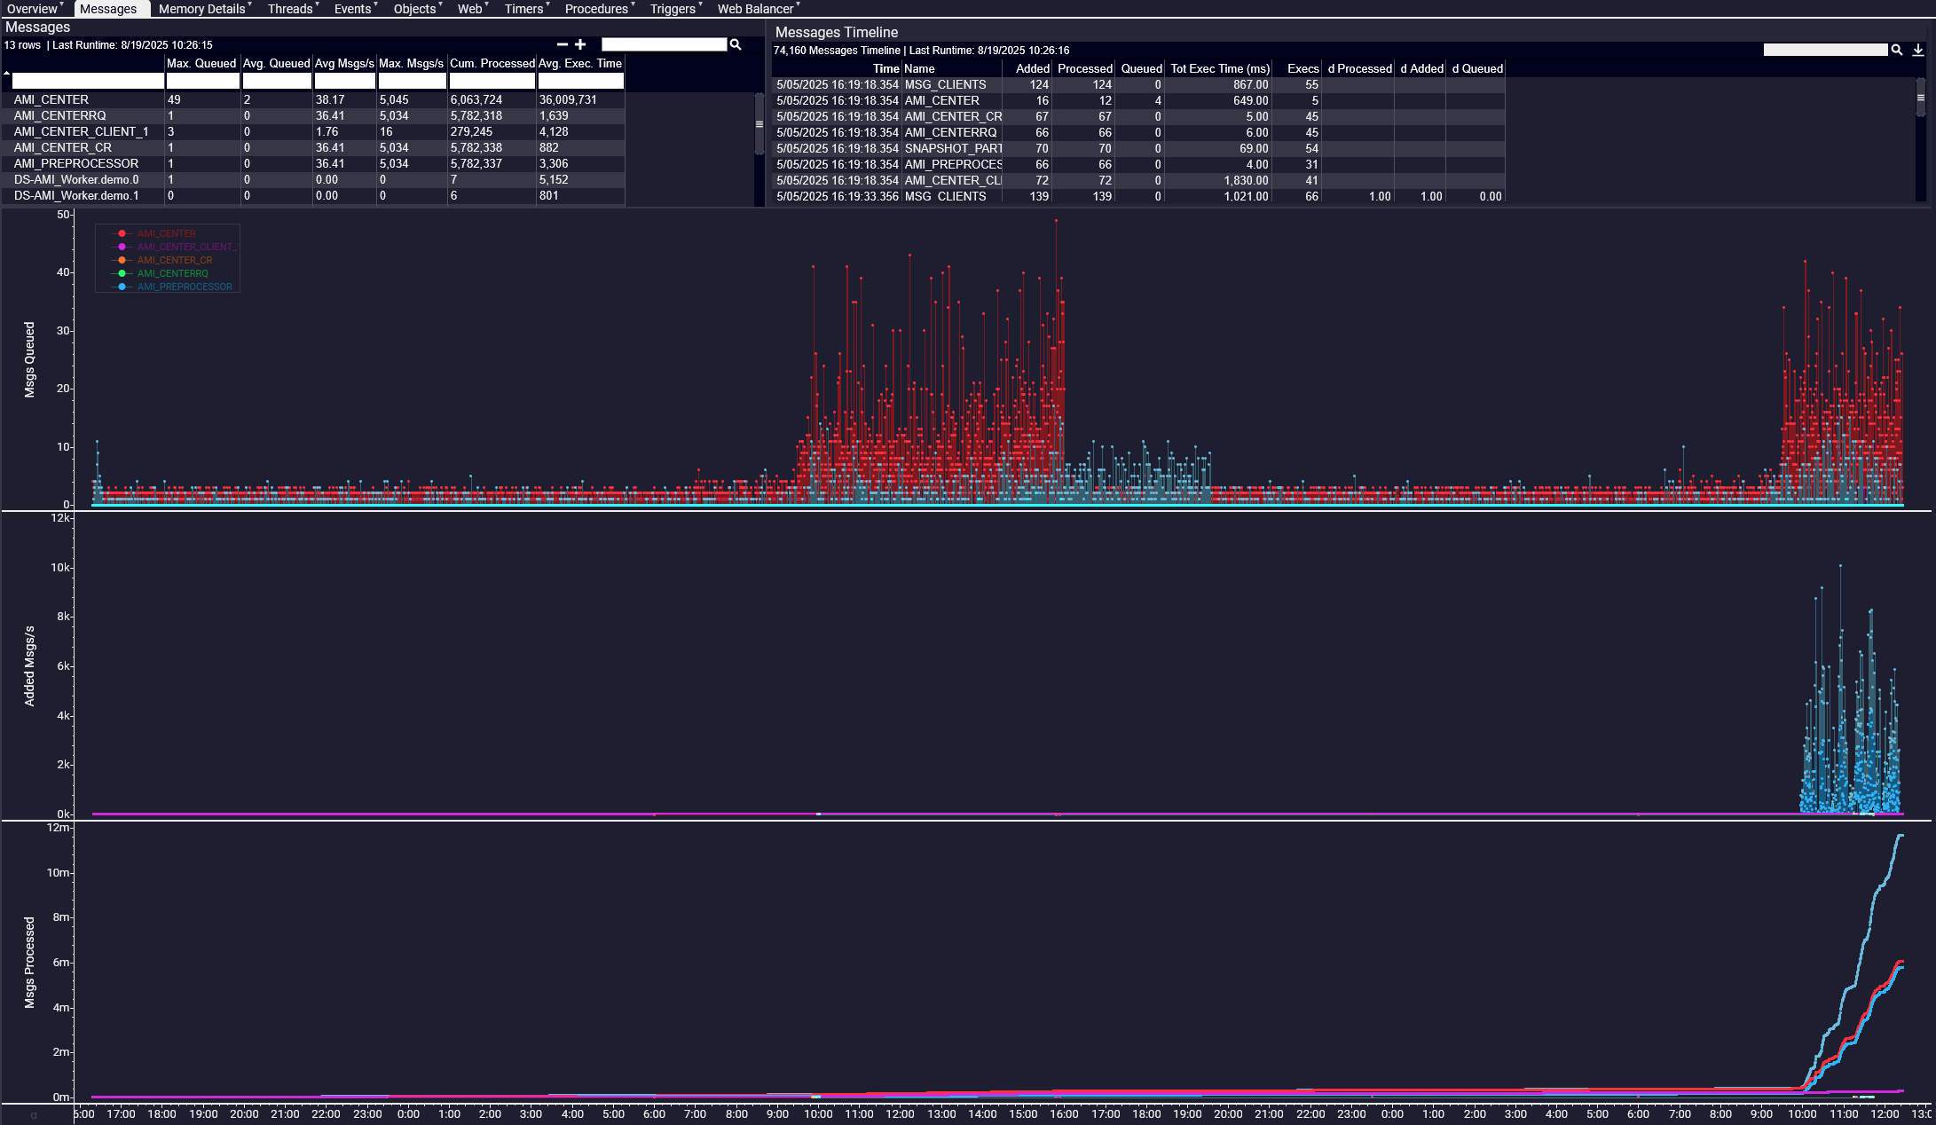Toggle AMI_CENTERRQ series in chart legend
The height and width of the screenshot is (1125, 1936).
[x=172, y=274]
